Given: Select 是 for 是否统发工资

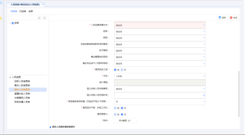Looking at the screenshot, I should (x=115, y=70).
